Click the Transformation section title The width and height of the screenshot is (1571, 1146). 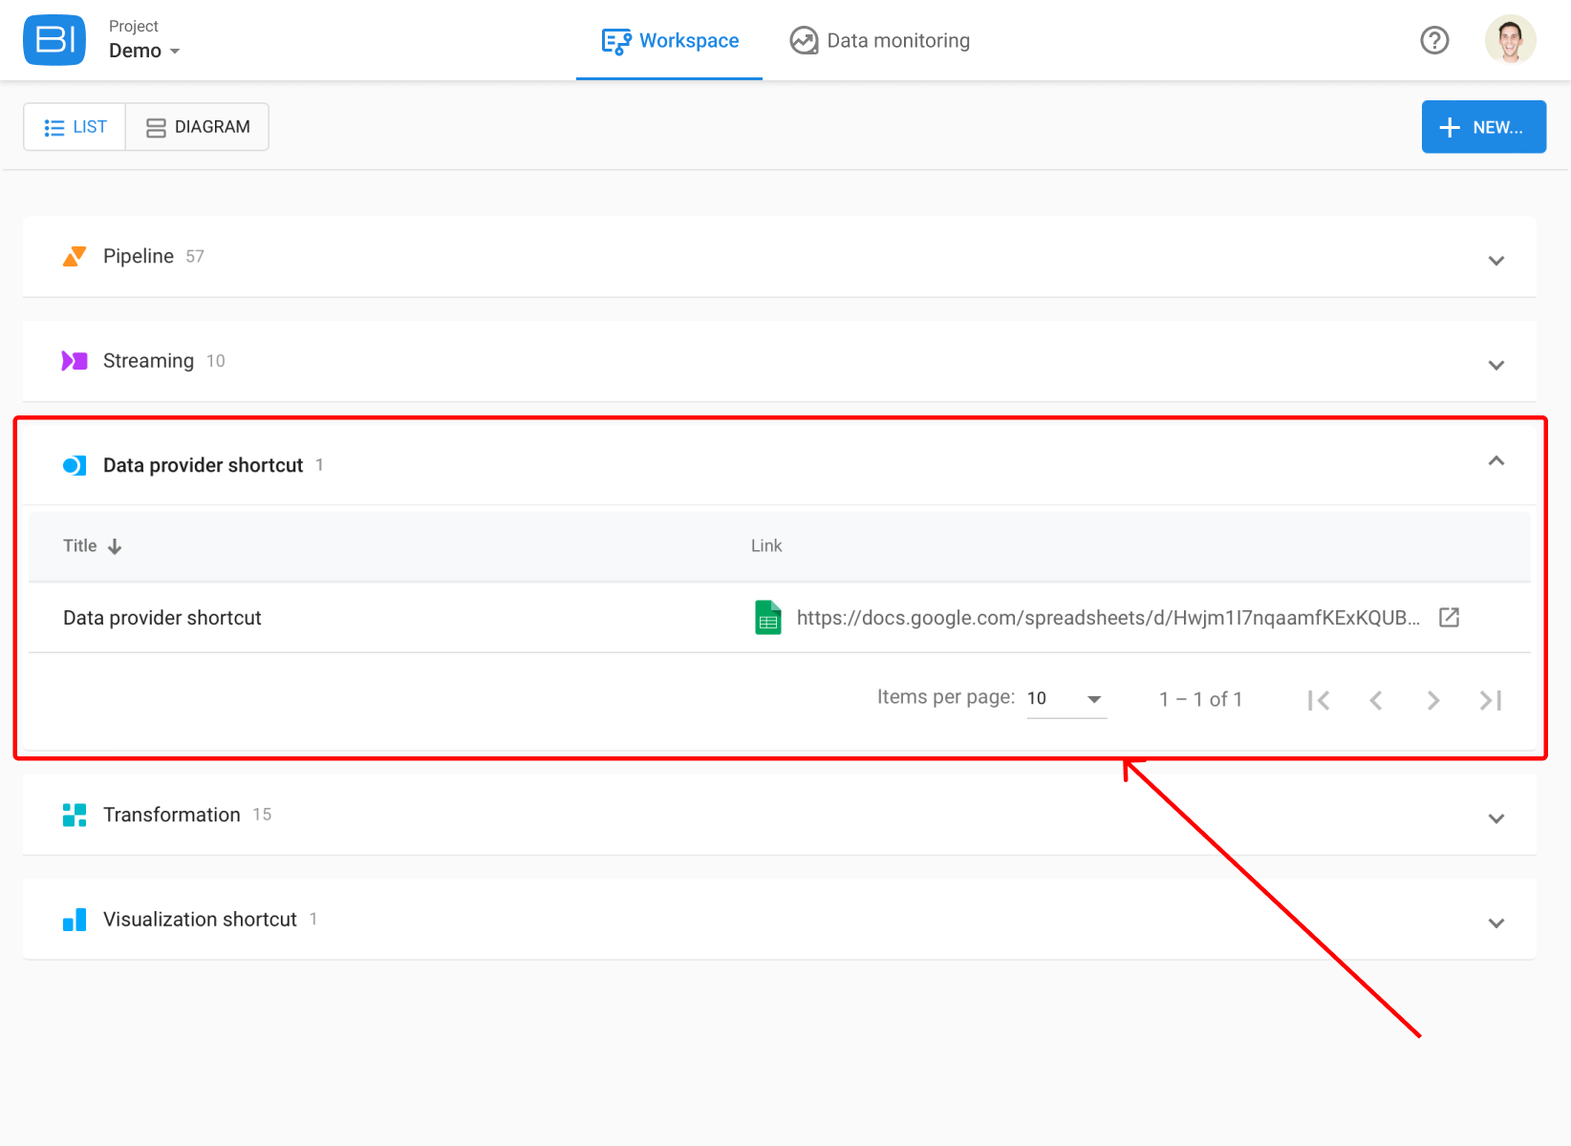[x=172, y=815]
